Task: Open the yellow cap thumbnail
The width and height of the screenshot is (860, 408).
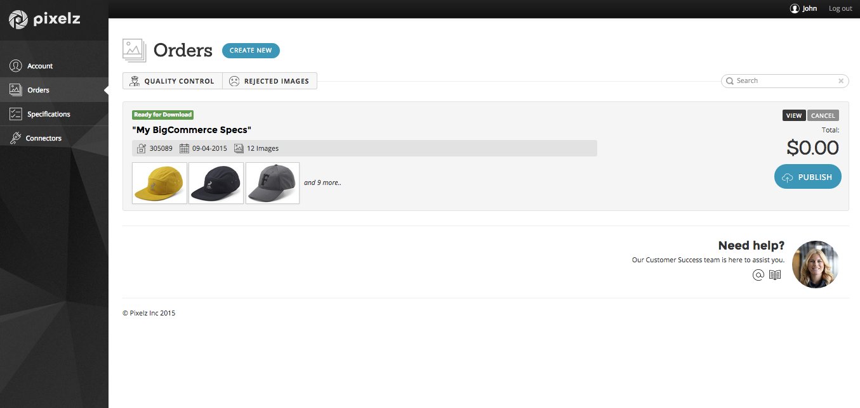Action: (x=159, y=183)
